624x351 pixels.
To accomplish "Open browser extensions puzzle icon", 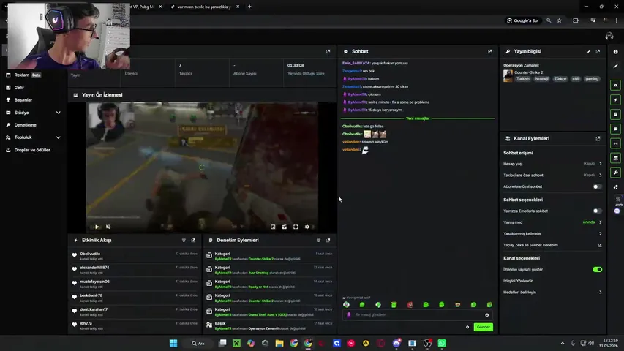I will click(576, 20).
